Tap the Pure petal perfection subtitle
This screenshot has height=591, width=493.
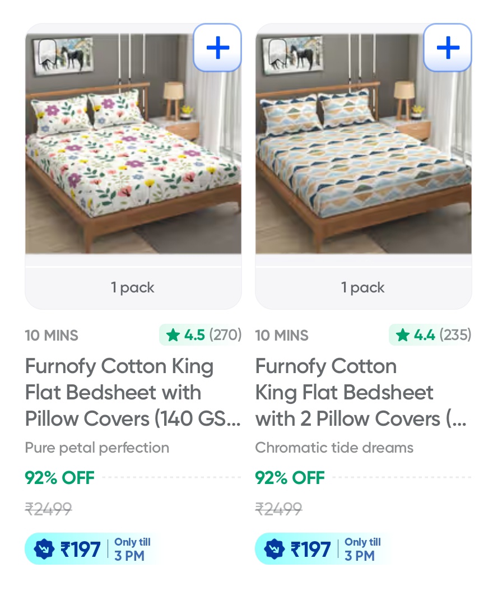(97, 448)
